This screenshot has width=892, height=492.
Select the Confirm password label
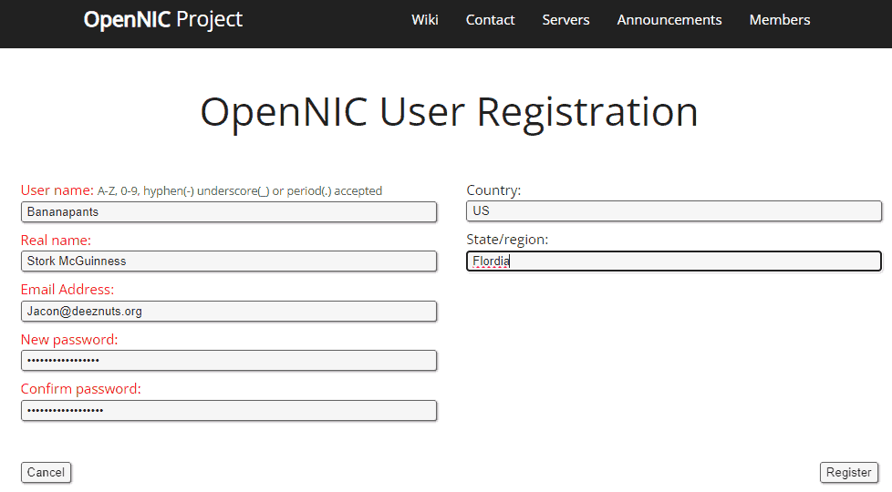81,389
